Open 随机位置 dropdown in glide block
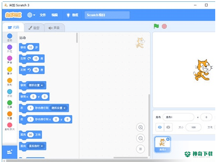This screenshot has width=217, height=162. click(x=58, y=108)
